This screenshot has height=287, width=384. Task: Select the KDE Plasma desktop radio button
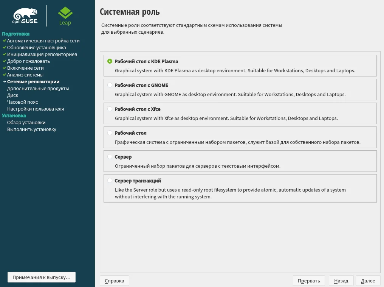110,61
